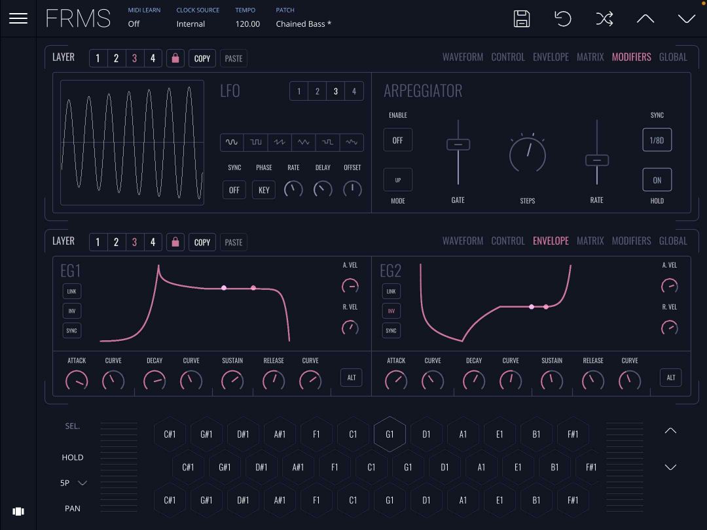
Task: Select the square wave LFO shape
Action: [x=255, y=142]
